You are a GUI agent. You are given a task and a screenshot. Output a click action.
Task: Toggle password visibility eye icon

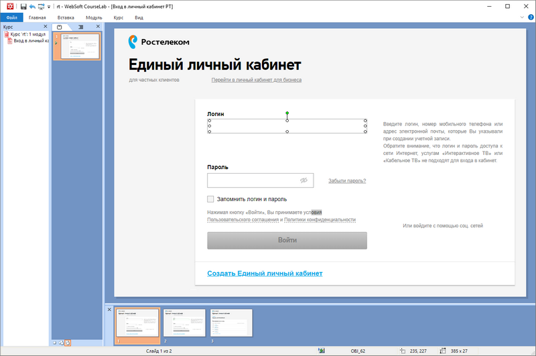[x=304, y=180]
